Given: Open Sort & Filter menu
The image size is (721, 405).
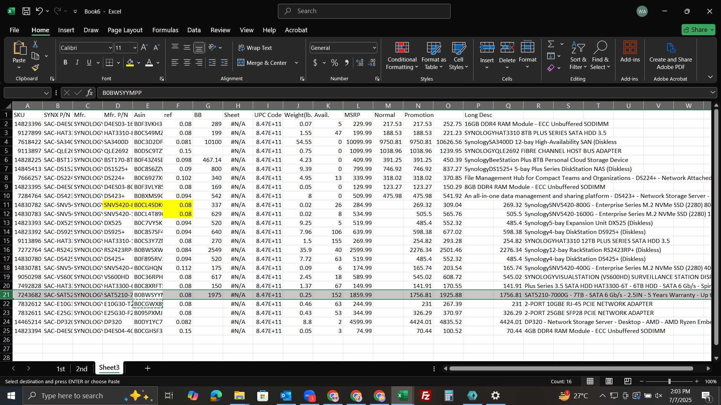Looking at the screenshot, I should [x=578, y=55].
